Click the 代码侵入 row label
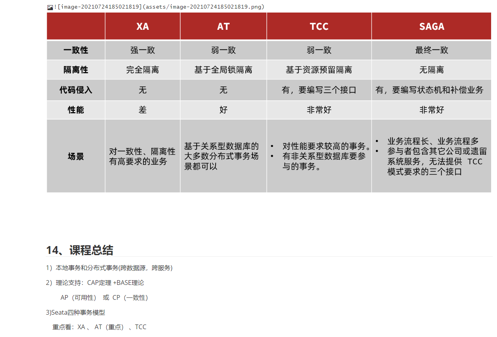Screen dimensions: 497x337 coord(76,90)
